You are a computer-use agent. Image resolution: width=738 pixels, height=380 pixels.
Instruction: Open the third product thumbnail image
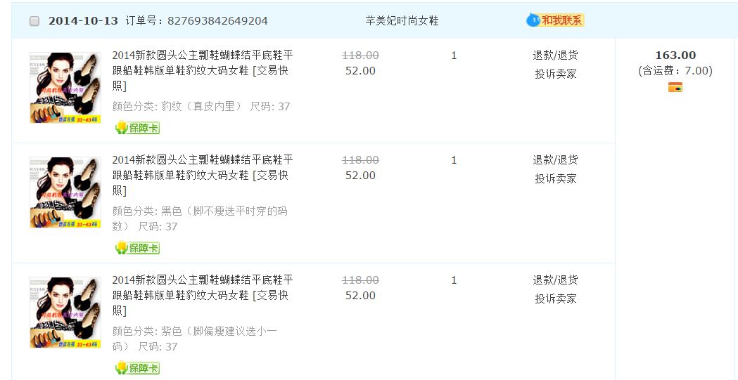[x=65, y=313]
